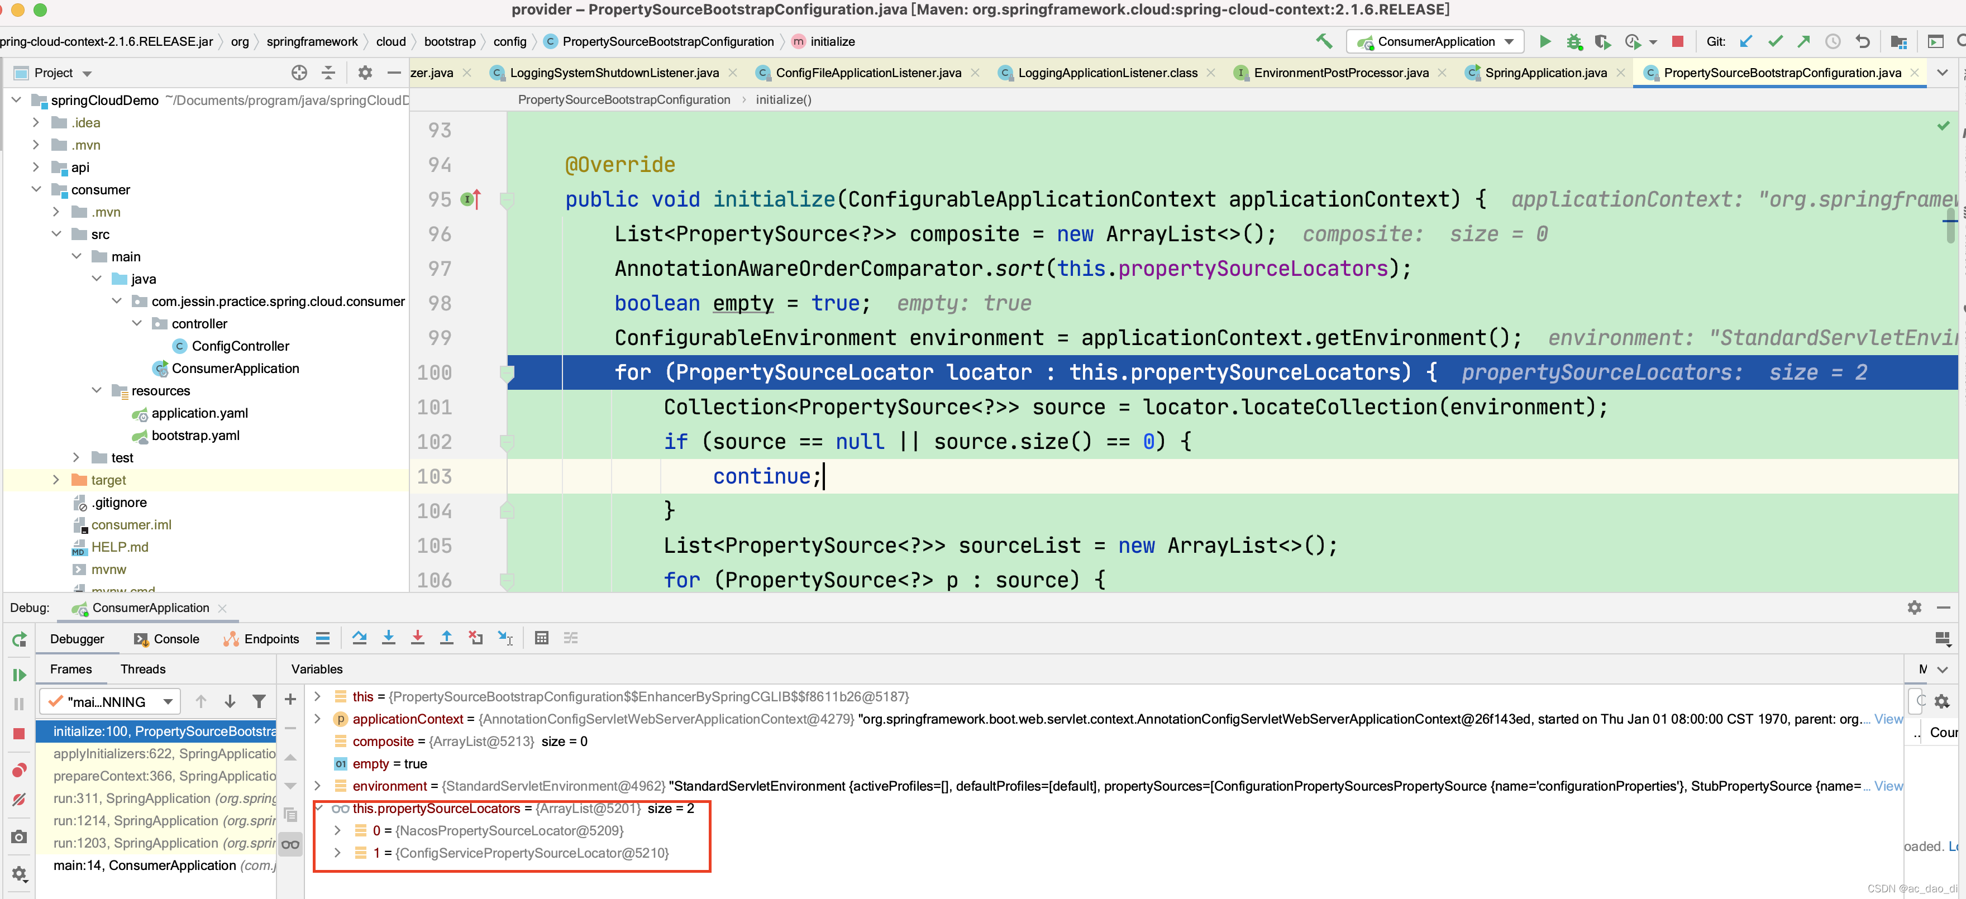The image size is (1966, 899).
Task: Click the Build Project hammer icon
Action: [x=1324, y=41]
